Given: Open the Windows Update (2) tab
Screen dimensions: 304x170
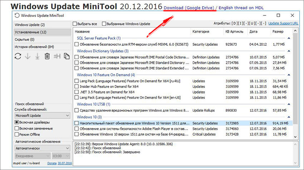Looking at the screenshot, I should tap(42, 25).
